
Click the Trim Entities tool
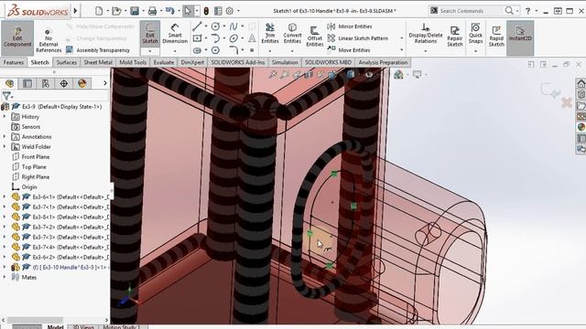coord(270,34)
